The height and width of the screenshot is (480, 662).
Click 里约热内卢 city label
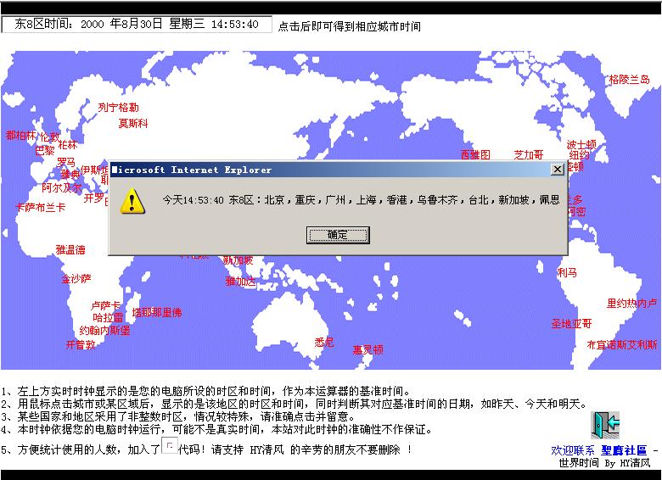pos(632,303)
